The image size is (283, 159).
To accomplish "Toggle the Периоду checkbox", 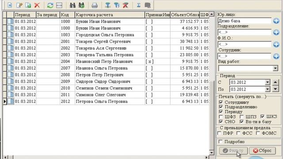I will tap(221, 112).
